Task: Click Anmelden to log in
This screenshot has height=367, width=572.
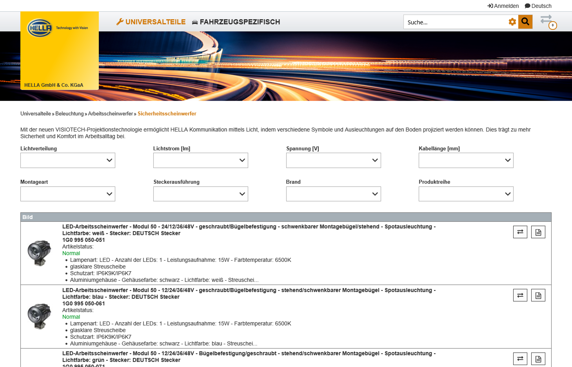Action: tap(503, 5)
